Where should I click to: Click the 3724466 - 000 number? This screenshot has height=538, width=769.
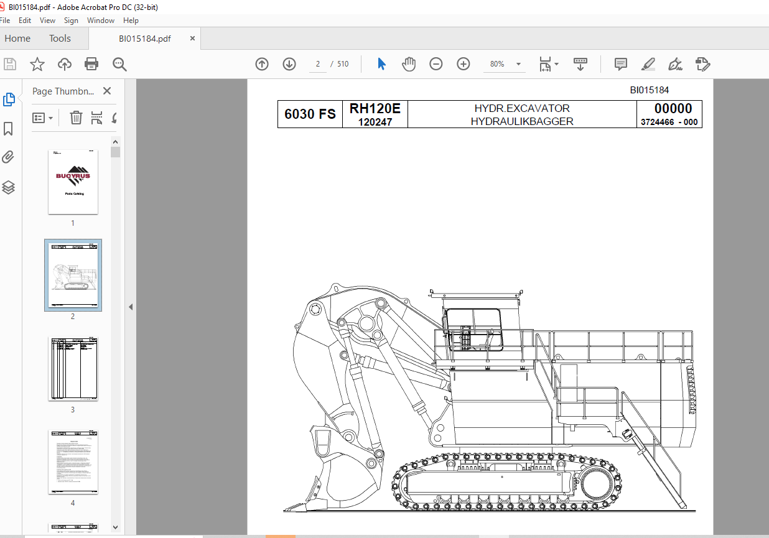pos(669,122)
